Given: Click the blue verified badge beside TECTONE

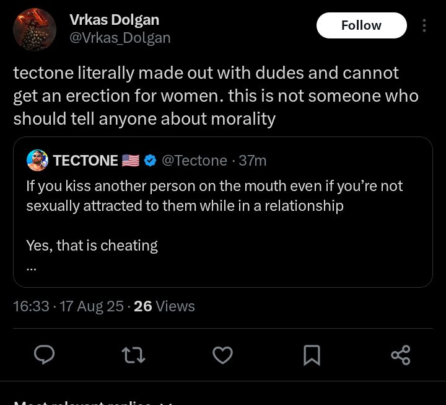Looking at the screenshot, I should 150,161.
